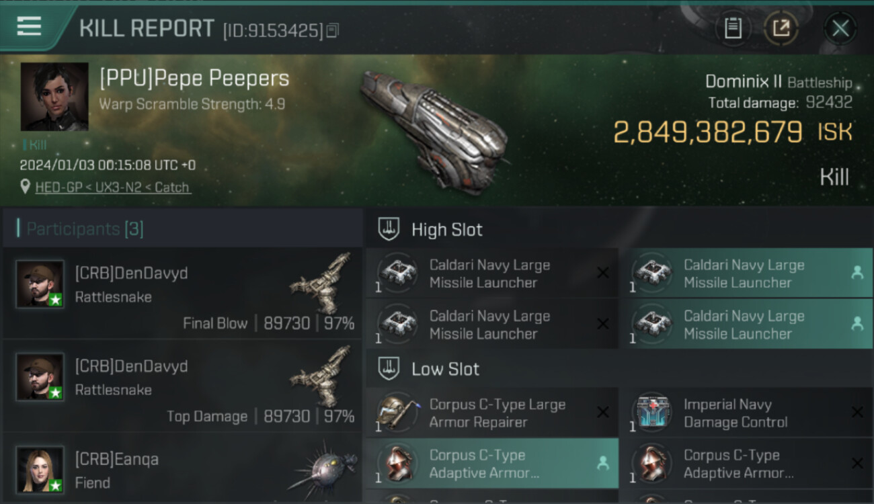Screen dimensions: 874x504
Task: View Pepe Peepers character portrait
Action: (54, 97)
